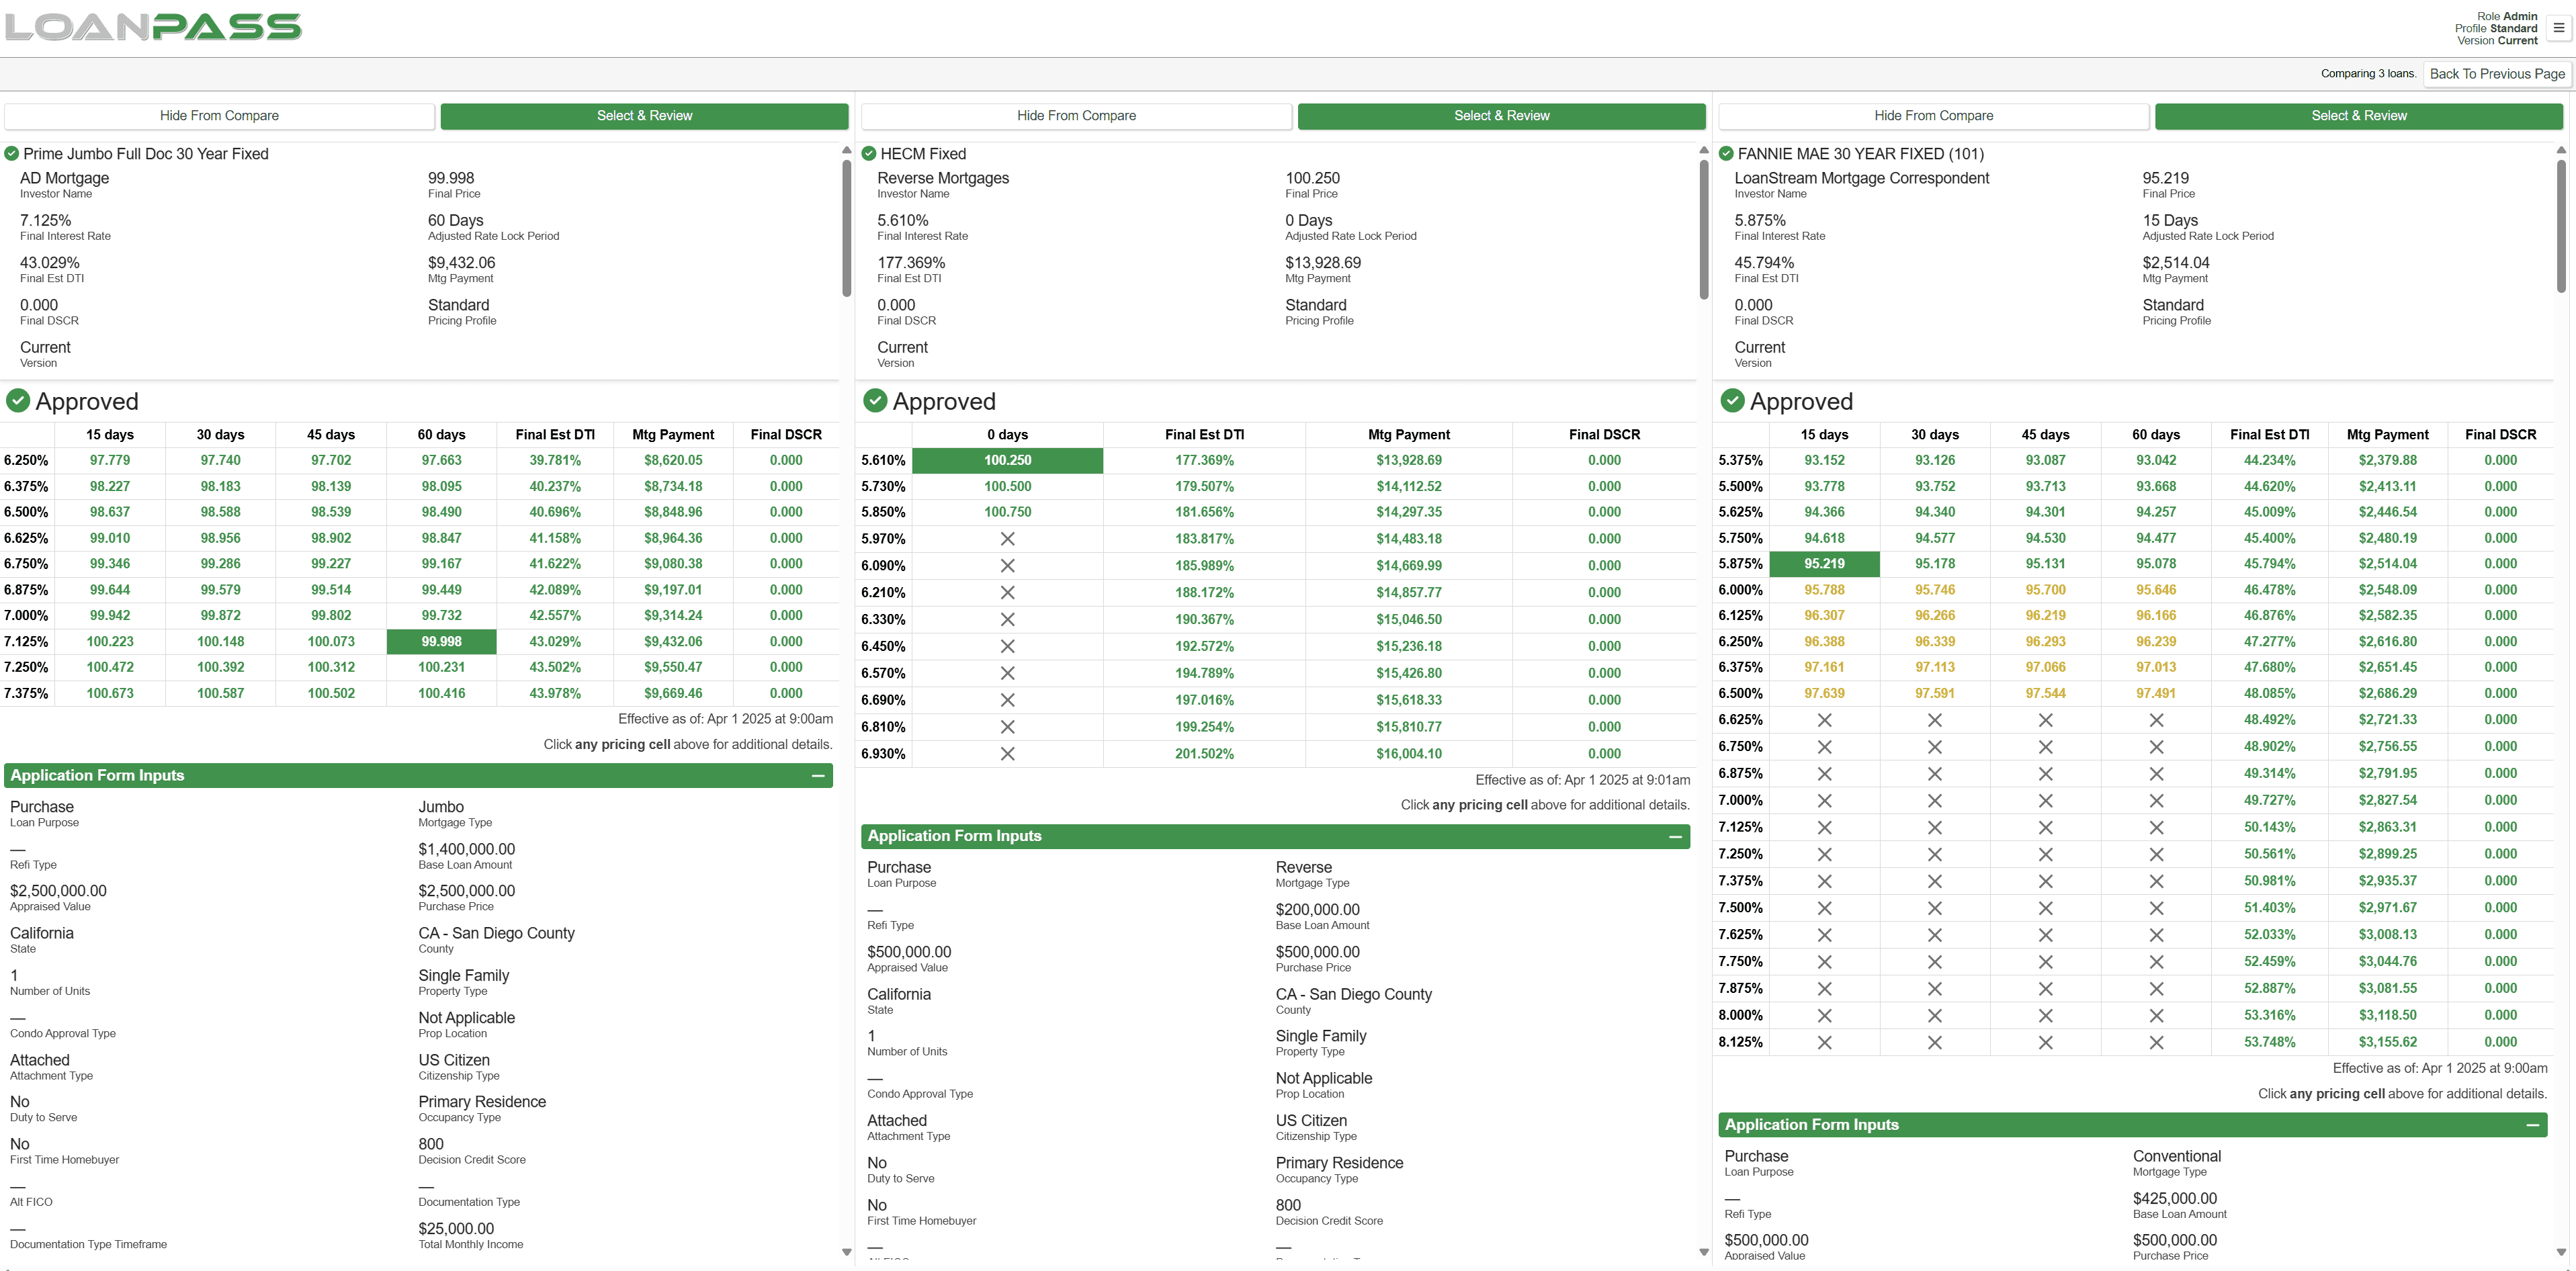
Task: Click Fannie Mae panel scrollbar thumb
Action: pos(2561,226)
